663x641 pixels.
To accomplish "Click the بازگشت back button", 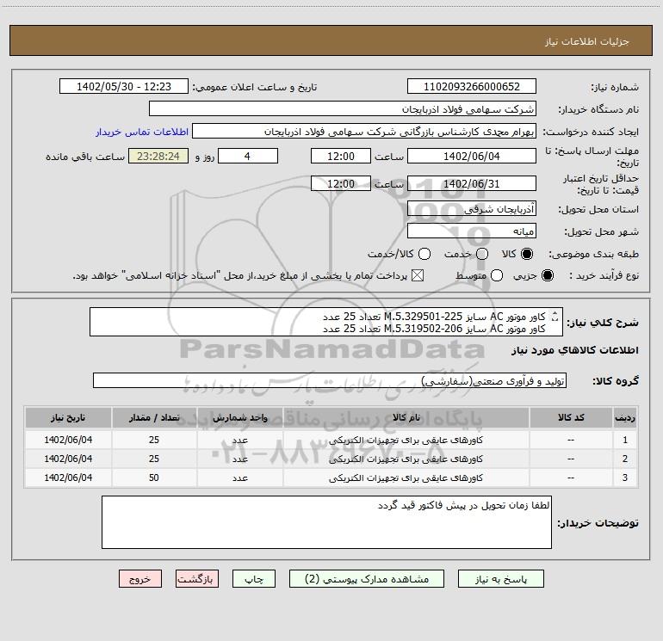I will 197,579.
